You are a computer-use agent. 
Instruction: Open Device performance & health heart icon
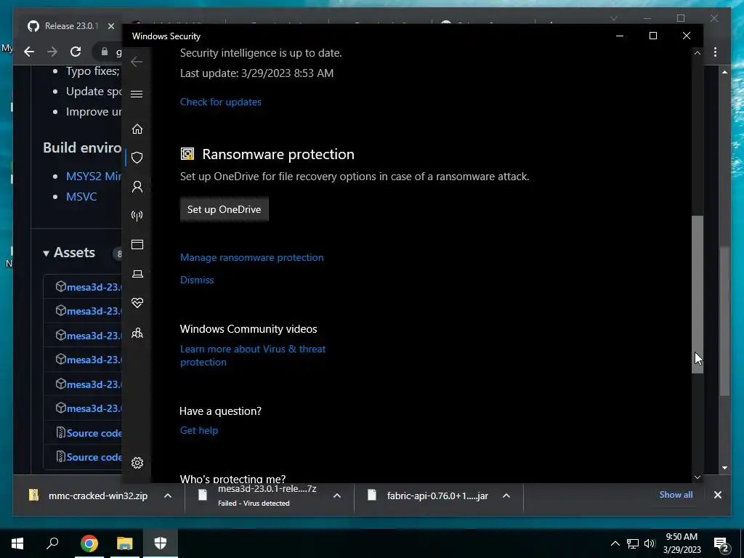[137, 303]
